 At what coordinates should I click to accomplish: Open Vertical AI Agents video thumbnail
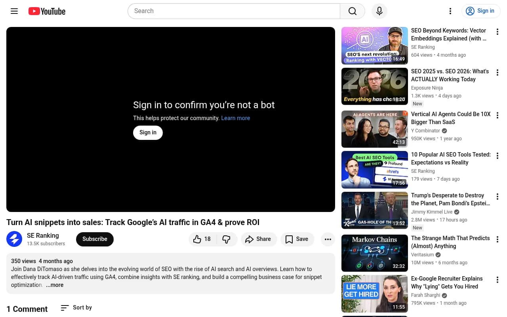point(374,129)
